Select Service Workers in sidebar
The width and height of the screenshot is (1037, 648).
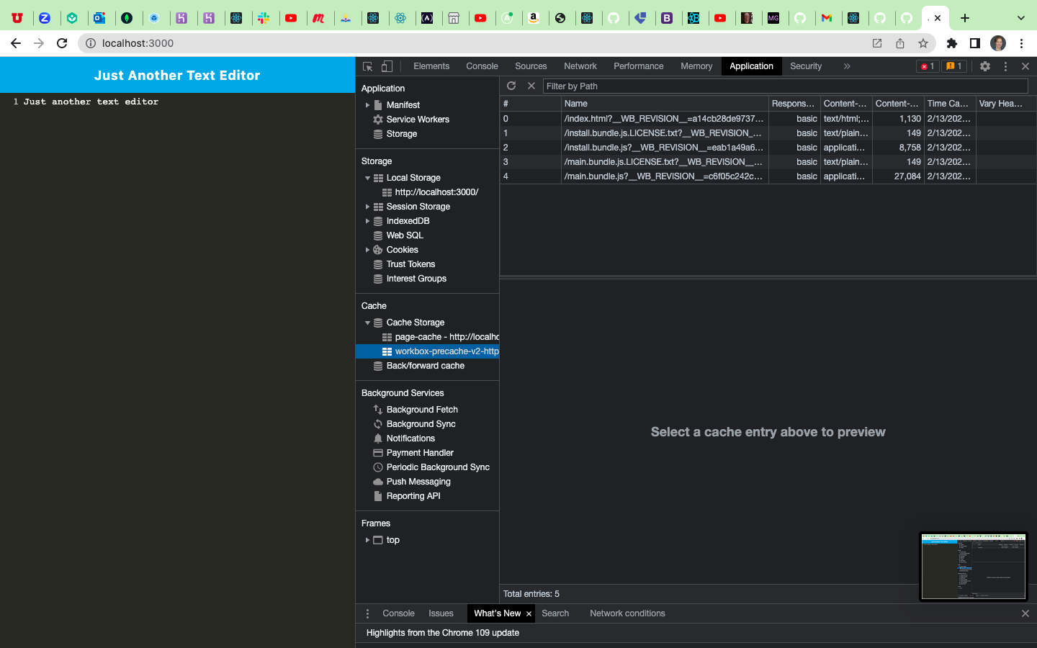click(418, 120)
